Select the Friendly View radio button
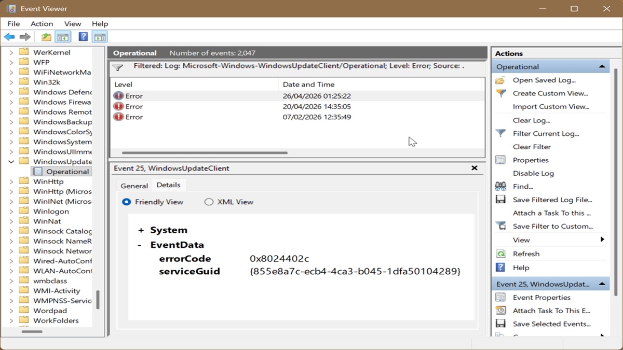The height and width of the screenshot is (350, 623). pos(126,202)
